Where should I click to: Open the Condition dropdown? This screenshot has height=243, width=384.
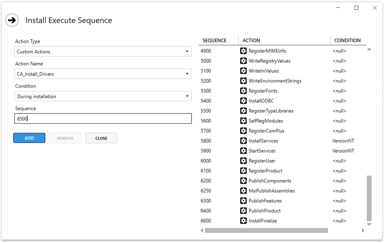pyautogui.click(x=103, y=96)
